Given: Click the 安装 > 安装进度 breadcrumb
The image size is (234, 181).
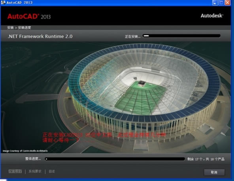Looking at the screenshot, I should coord(19,28).
